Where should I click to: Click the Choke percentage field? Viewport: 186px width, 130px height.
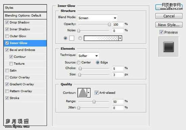tap(118, 69)
